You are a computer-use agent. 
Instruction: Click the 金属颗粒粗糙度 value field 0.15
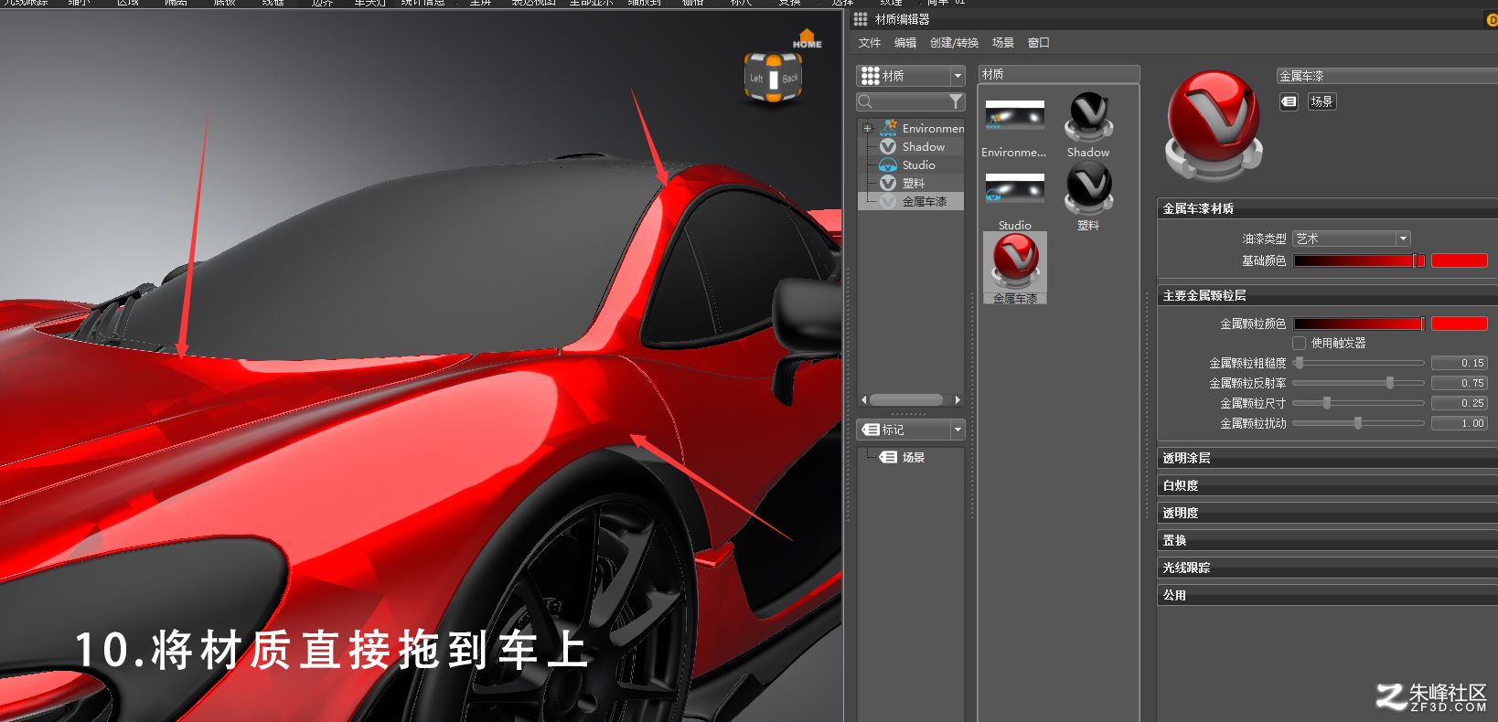pyautogui.click(x=1459, y=363)
